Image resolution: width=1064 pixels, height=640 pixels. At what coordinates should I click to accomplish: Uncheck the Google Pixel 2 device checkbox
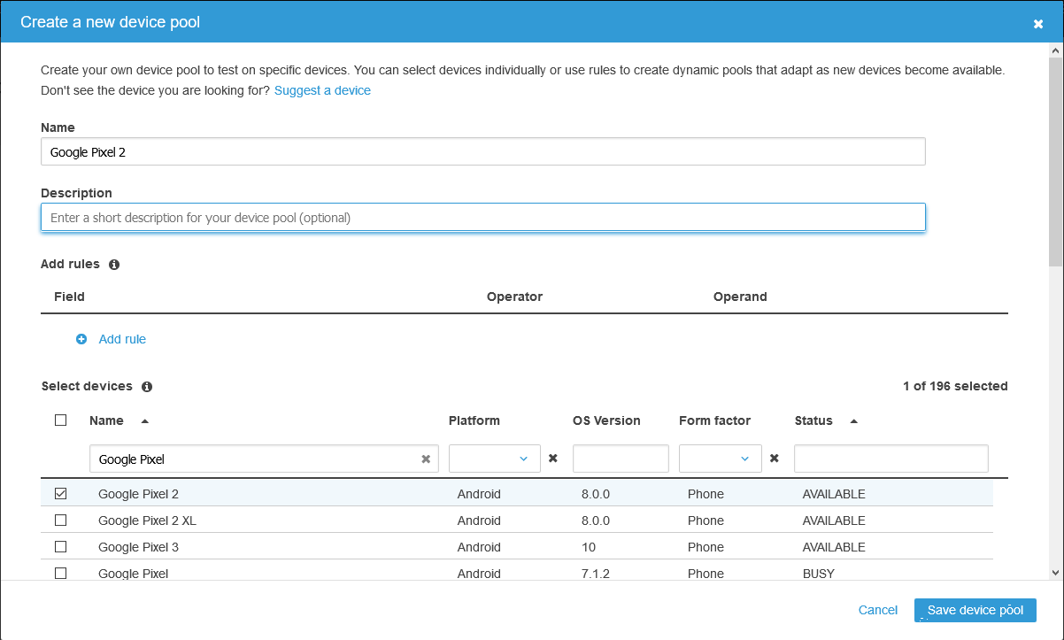click(x=61, y=494)
